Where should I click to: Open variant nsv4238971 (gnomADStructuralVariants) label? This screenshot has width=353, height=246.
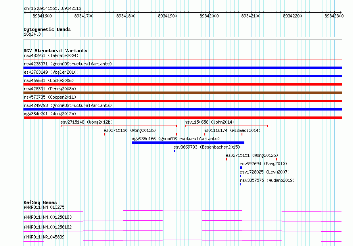pyautogui.click(x=68, y=64)
